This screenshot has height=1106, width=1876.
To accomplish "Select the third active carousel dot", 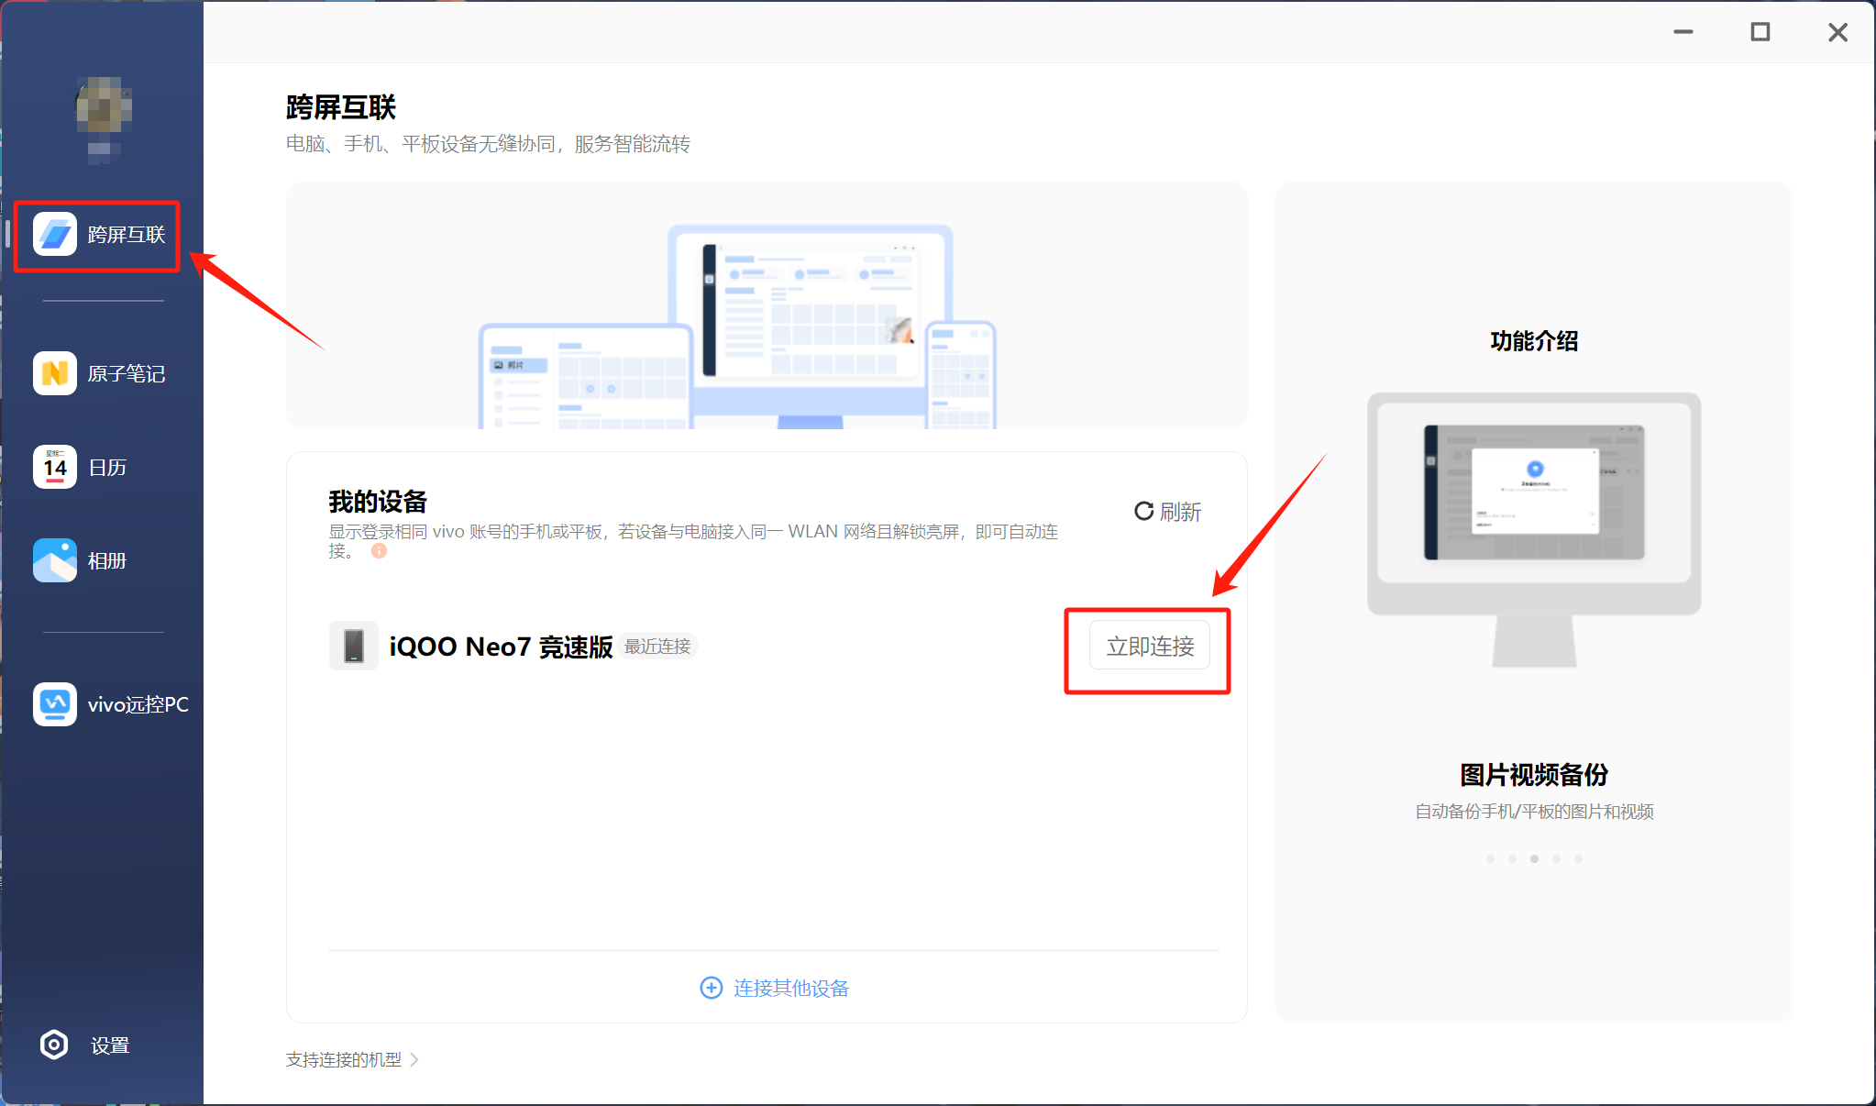I will [1534, 859].
